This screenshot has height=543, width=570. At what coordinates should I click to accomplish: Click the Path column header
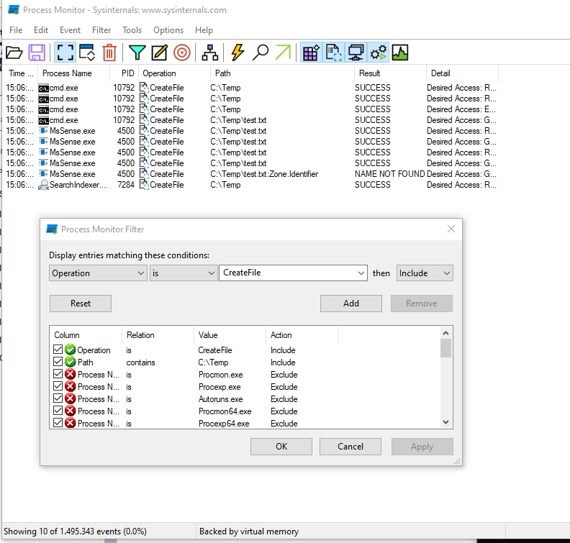click(282, 73)
